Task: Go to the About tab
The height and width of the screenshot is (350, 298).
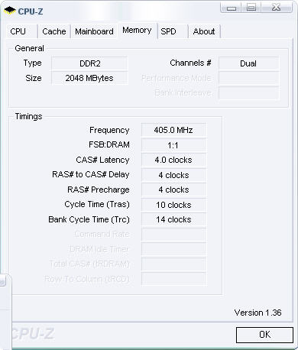Action: coord(204,31)
